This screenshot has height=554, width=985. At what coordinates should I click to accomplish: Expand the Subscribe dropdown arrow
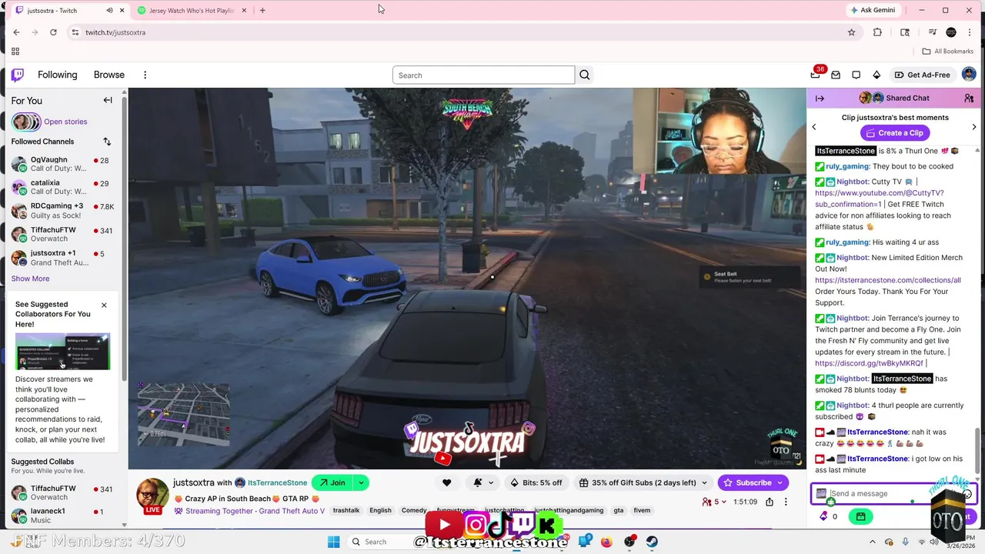[780, 482]
